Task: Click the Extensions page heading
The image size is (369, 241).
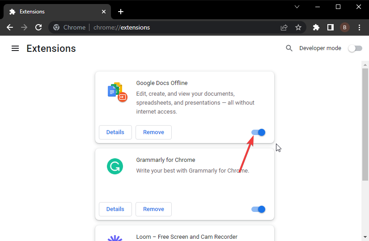Action: [51, 48]
